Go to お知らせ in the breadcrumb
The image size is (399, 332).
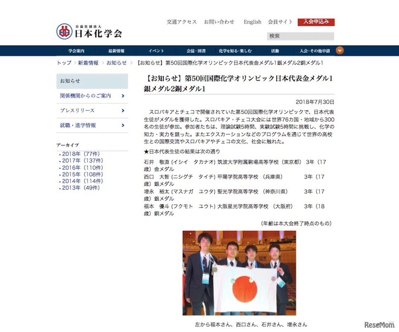tap(117, 63)
